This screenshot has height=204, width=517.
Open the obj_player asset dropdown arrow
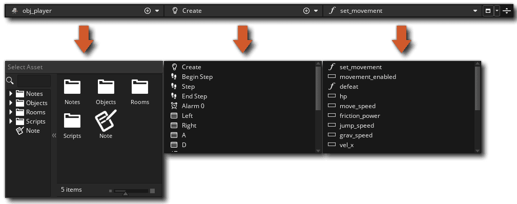pyautogui.click(x=157, y=11)
